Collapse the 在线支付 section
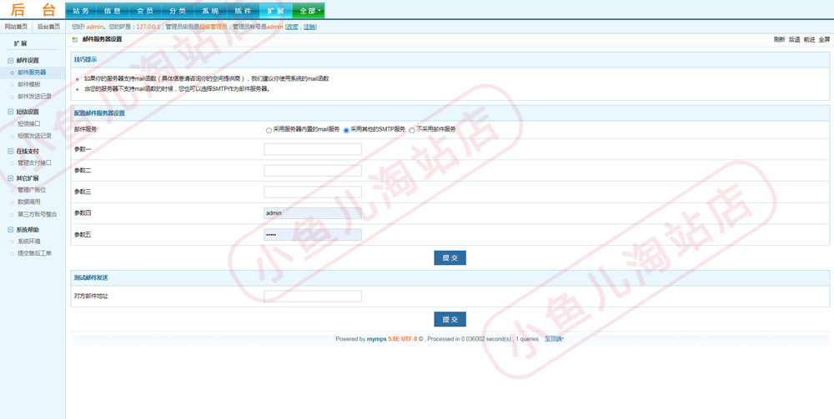Image resolution: width=834 pixels, height=419 pixels. point(11,152)
